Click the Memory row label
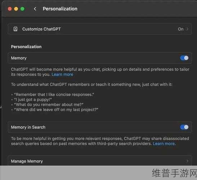 click(x=19, y=58)
